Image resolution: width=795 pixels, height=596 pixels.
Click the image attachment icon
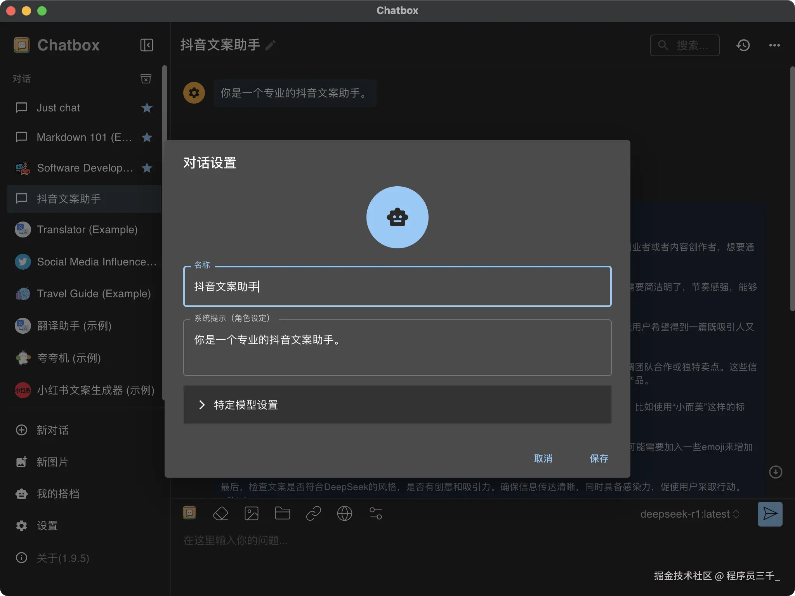pos(252,513)
